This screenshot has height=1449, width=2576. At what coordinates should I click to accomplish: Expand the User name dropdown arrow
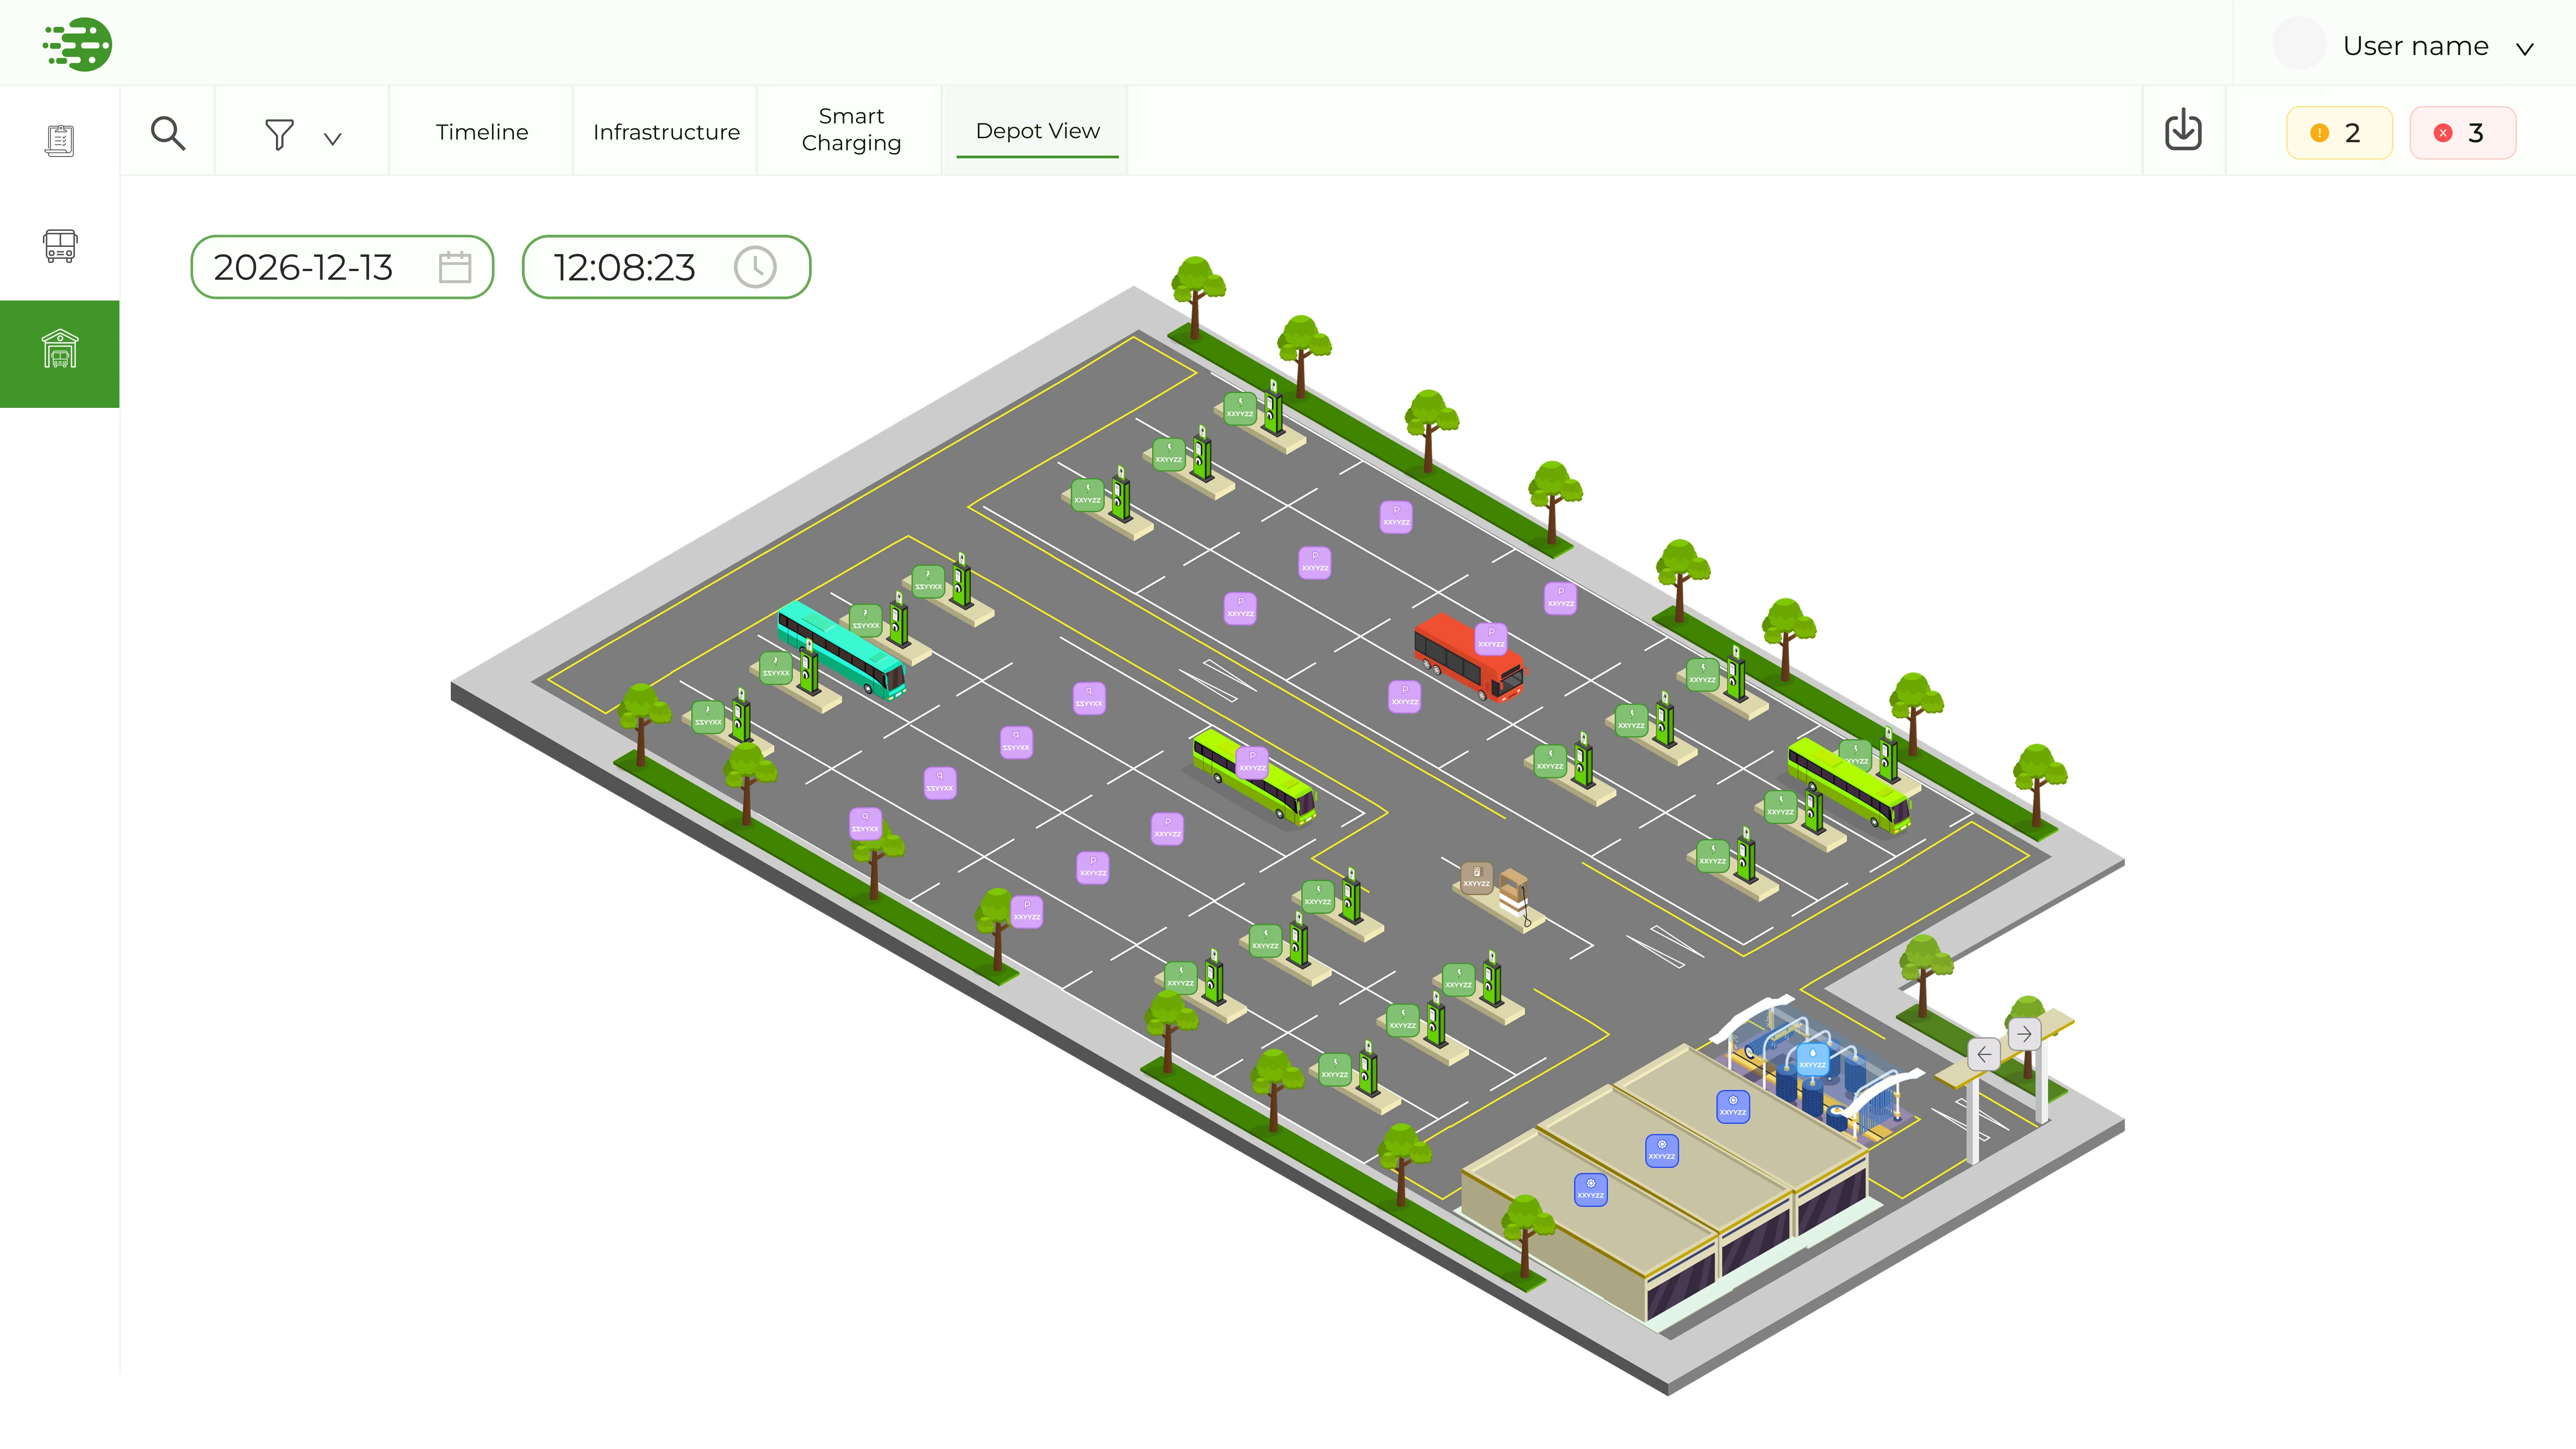[2525, 48]
